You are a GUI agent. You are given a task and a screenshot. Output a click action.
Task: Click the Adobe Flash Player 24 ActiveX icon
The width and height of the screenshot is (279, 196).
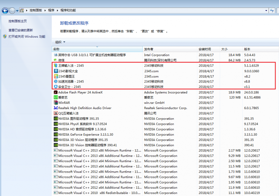click(x=56, y=92)
